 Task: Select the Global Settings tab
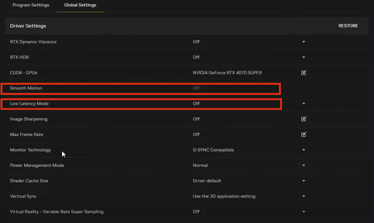[x=80, y=5]
